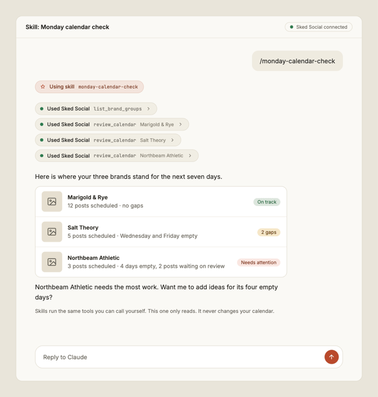Click the Salt Theory brand name

pyautogui.click(x=83, y=228)
